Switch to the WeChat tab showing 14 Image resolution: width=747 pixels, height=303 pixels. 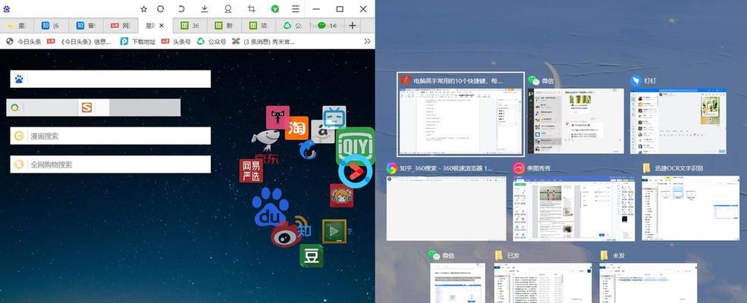(x=328, y=26)
